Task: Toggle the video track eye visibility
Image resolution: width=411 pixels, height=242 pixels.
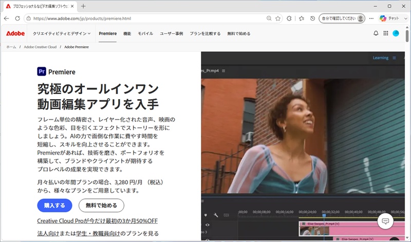Action: click(x=208, y=225)
